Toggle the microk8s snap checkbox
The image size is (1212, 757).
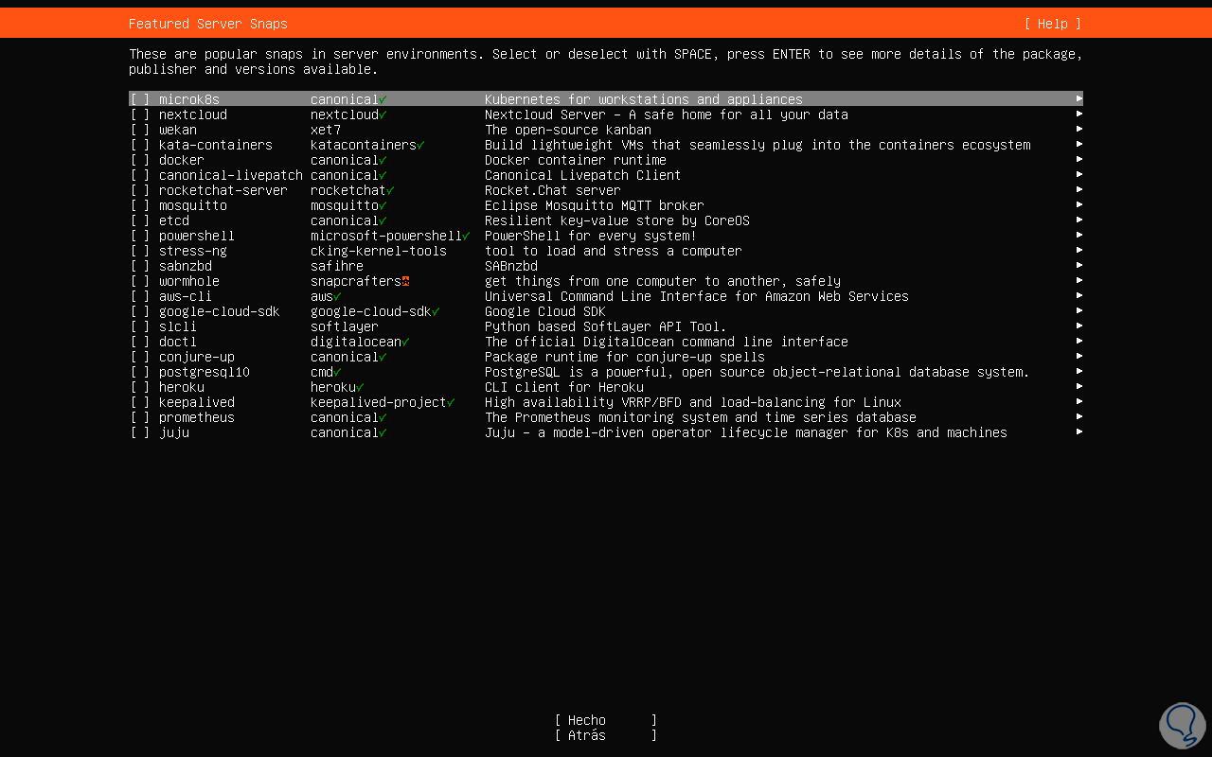[140, 99]
